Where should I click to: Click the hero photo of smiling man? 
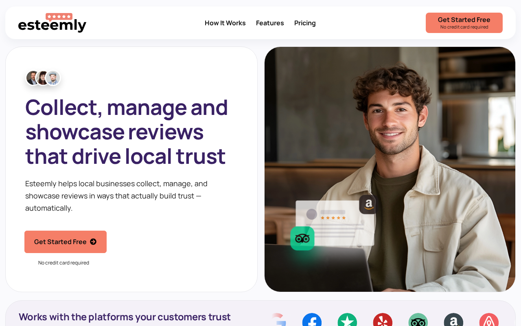(390, 169)
